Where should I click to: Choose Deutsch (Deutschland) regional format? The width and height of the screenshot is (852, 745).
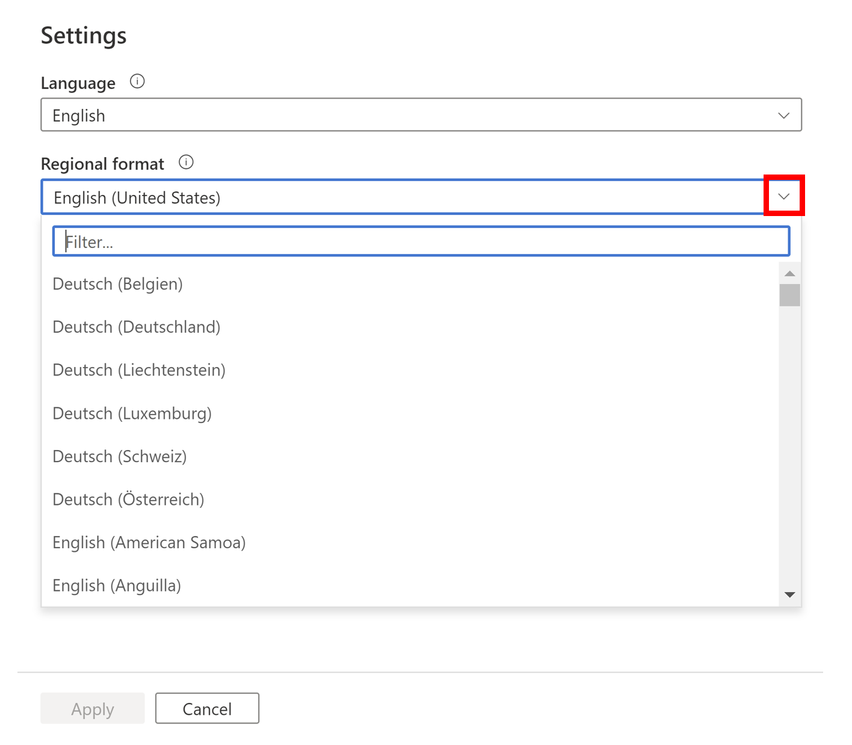pyautogui.click(x=137, y=327)
